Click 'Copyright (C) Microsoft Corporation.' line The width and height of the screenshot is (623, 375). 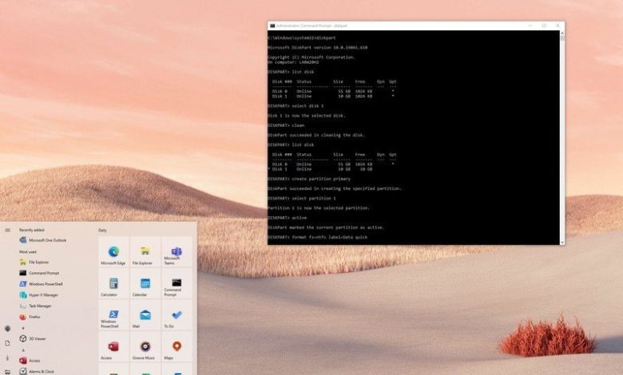click(311, 57)
